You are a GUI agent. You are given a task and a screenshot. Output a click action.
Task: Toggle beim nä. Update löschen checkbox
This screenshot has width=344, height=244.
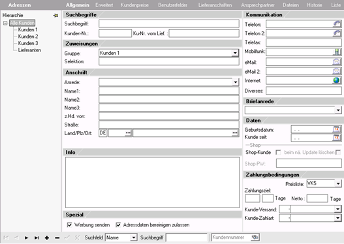click(338, 153)
